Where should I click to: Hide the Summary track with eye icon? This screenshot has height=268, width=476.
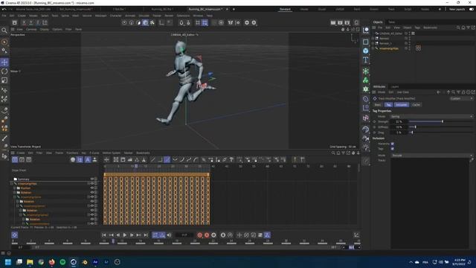coord(91,179)
